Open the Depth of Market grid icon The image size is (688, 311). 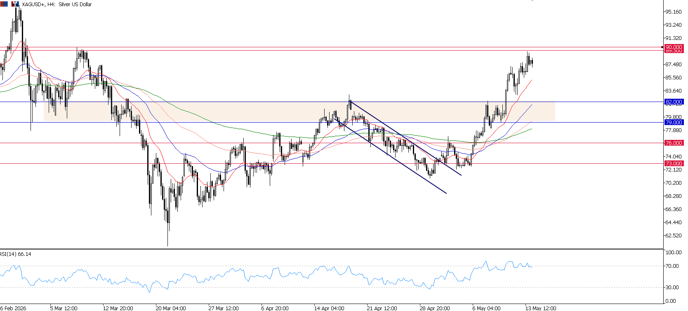[x=4, y=4]
